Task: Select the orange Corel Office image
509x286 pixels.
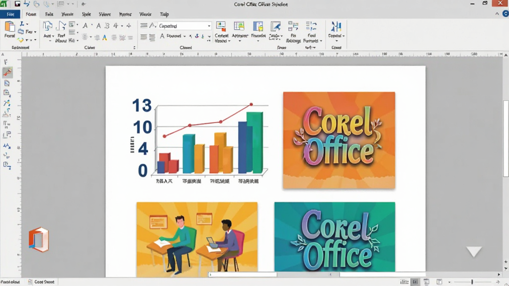Action: pyautogui.click(x=339, y=140)
